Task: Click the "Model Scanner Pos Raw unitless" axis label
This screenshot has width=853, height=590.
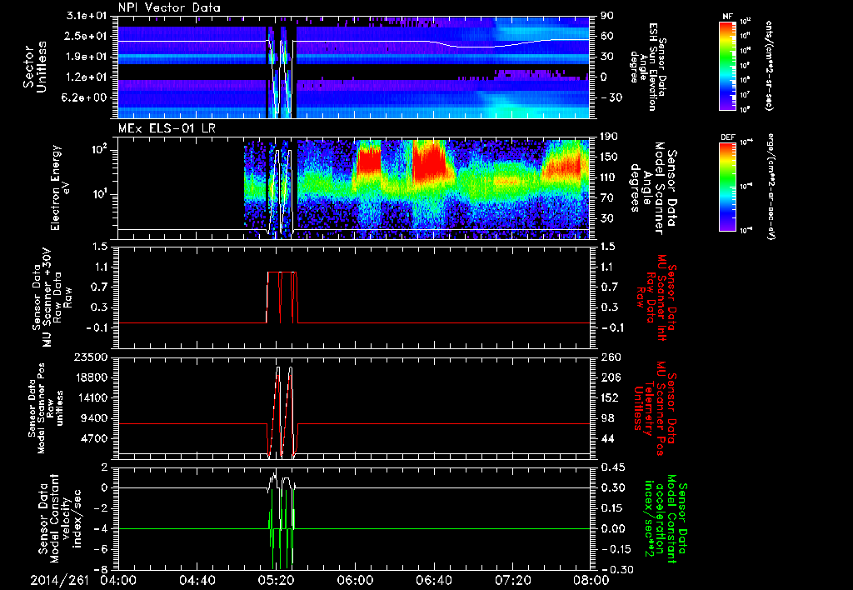Action: click(x=46, y=408)
